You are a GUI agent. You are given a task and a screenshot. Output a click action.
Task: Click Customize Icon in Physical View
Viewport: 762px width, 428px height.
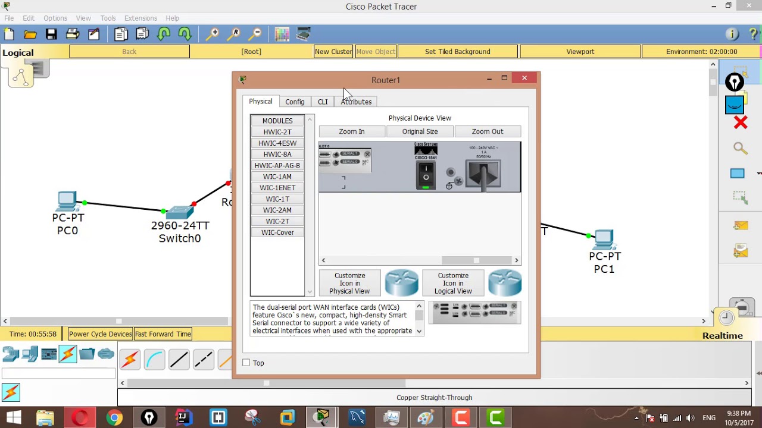(350, 283)
